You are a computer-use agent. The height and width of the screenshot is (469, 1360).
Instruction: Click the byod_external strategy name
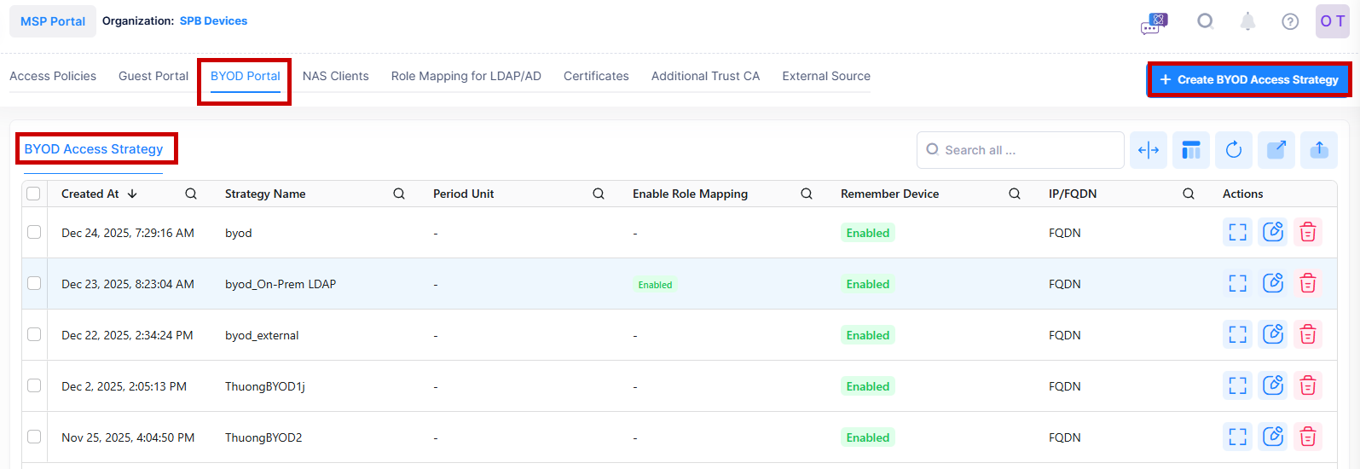pos(262,335)
